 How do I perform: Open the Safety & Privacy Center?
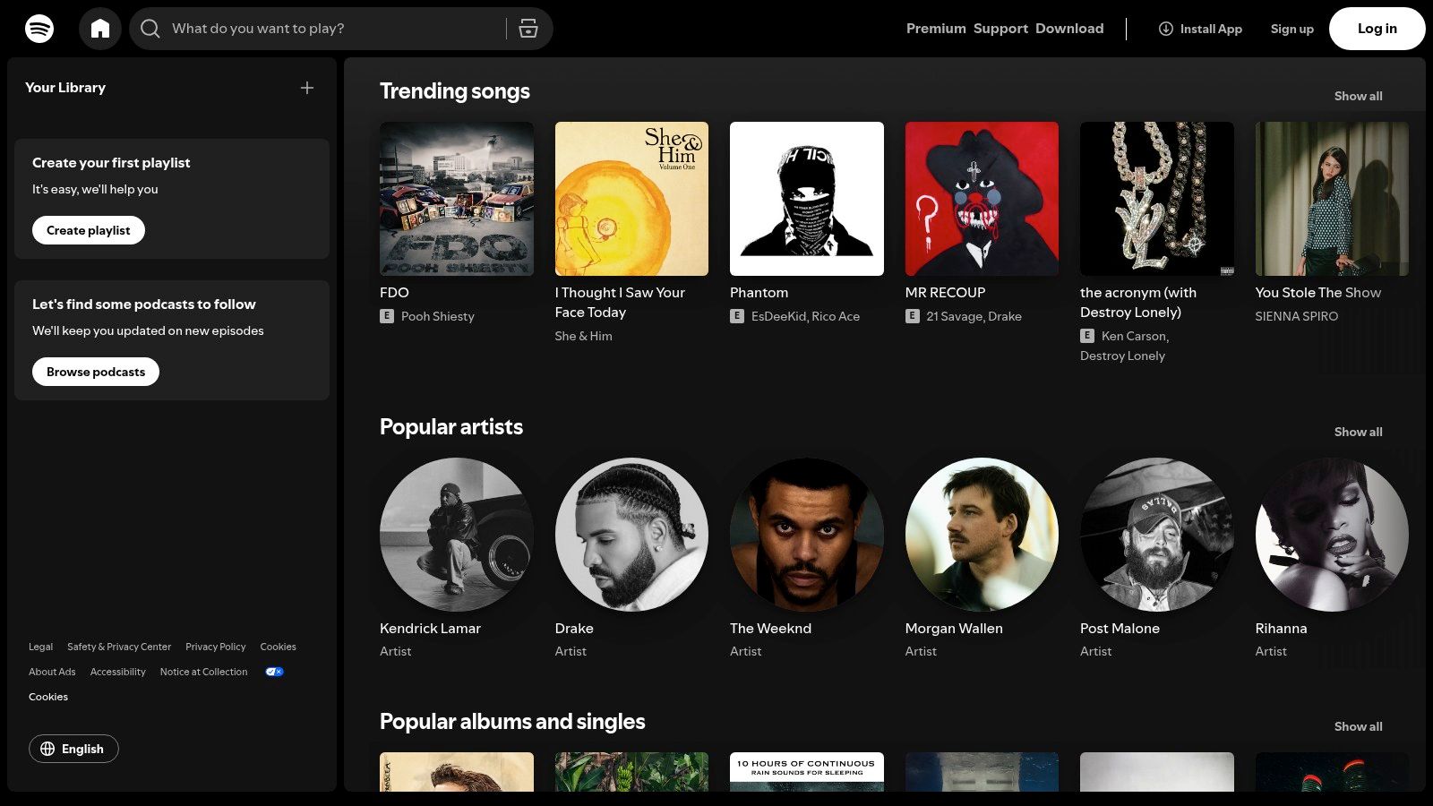tap(118, 646)
